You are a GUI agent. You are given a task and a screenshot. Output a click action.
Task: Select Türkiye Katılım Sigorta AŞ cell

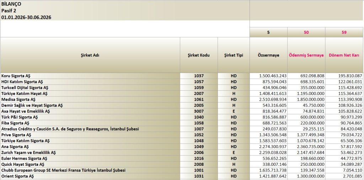coord(90,141)
